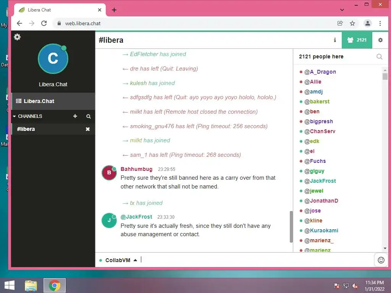Click Bahhumbug's avatar icon
The image size is (391, 293).
pyautogui.click(x=109, y=172)
